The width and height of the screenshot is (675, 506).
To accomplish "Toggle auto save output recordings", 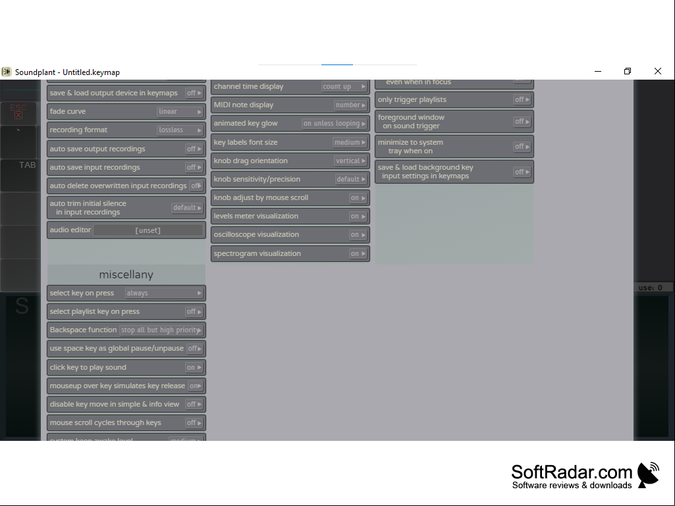I will 194,149.
